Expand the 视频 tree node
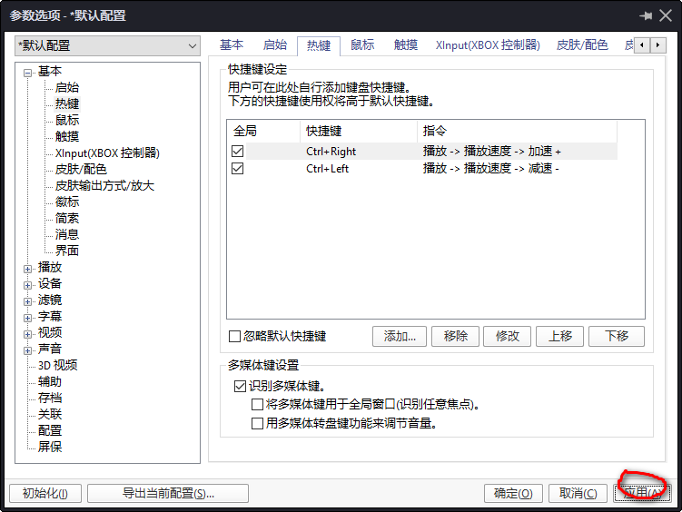The width and height of the screenshot is (682, 512). (x=28, y=334)
